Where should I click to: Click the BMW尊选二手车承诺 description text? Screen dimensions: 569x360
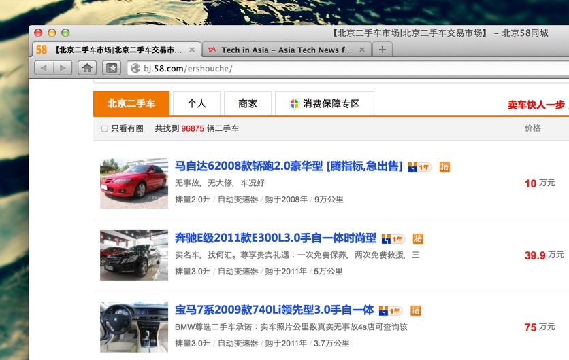[291, 327]
